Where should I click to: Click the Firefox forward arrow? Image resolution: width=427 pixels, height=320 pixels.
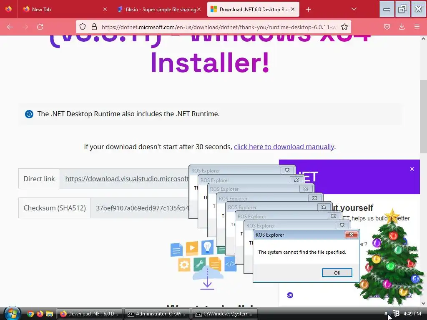click(25, 27)
